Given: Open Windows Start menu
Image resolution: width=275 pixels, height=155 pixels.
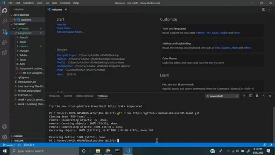Looking at the screenshot, I should (x=5, y=151).
